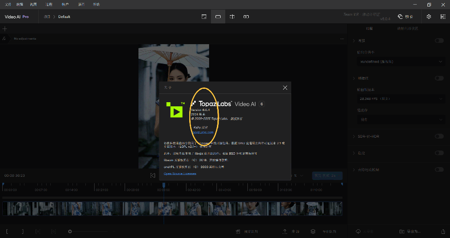This screenshot has height=238, width=450.
Task: Click the fx adjustments icon
Action: [x=4, y=38]
